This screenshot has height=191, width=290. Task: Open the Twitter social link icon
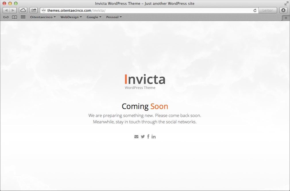pos(143,137)
